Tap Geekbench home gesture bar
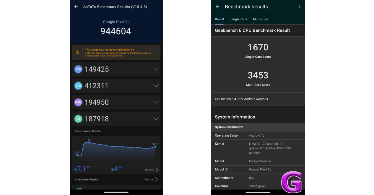 [x=258, y=192]
